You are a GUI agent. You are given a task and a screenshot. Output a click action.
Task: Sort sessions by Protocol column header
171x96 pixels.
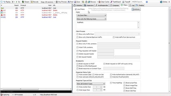point(23,5)
